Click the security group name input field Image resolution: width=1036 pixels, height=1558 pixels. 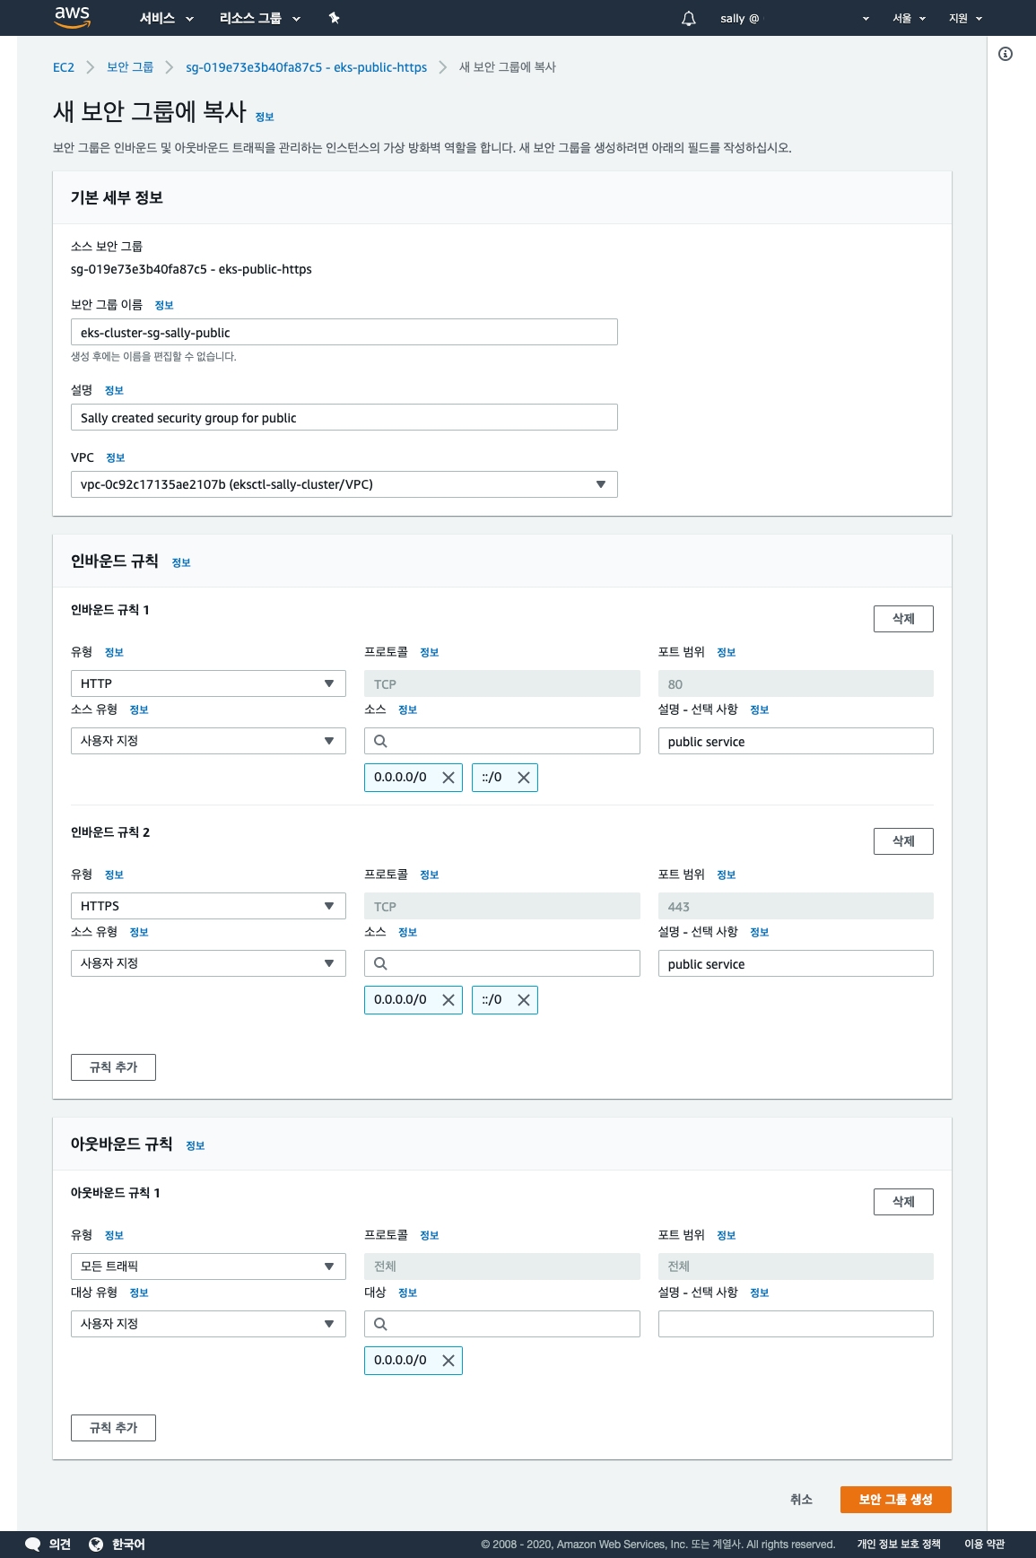point(344,332)
